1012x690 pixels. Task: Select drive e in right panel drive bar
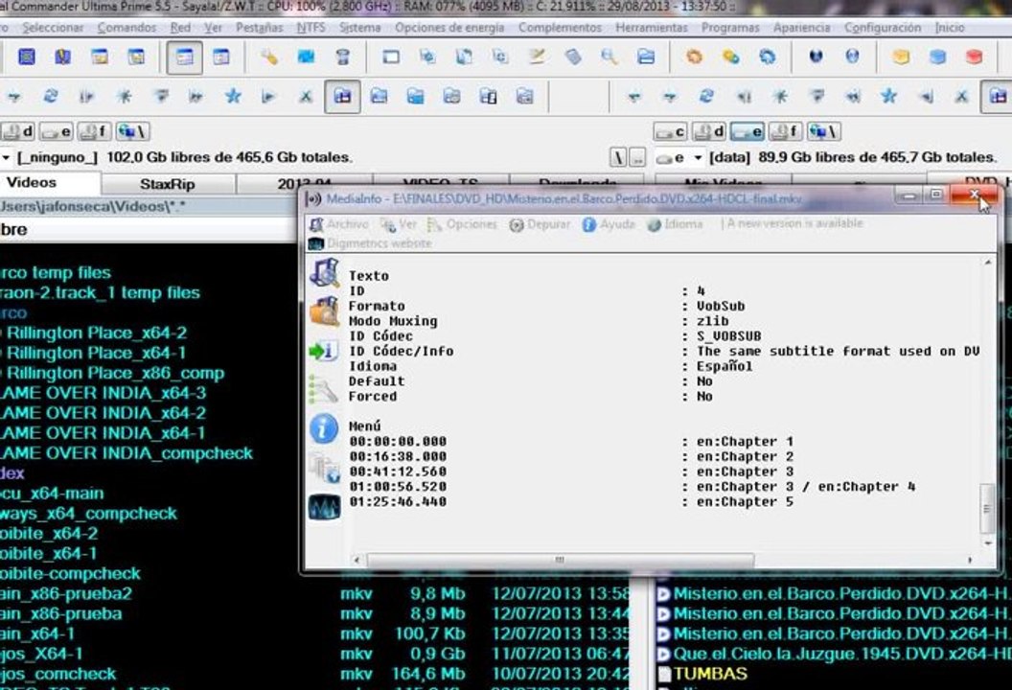[x=747, y=132]
